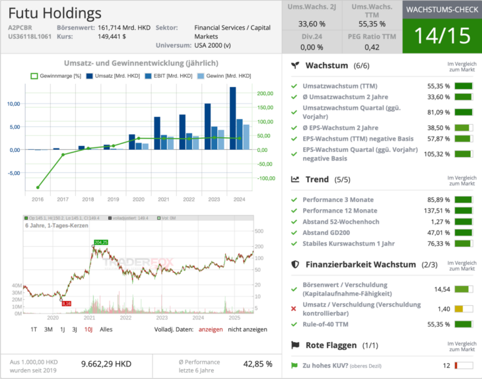Click checkmark beside Ø Umsatzwachstum 2 Jahre
This screenshot has width=482, height=379.
(x=294, y=97)
